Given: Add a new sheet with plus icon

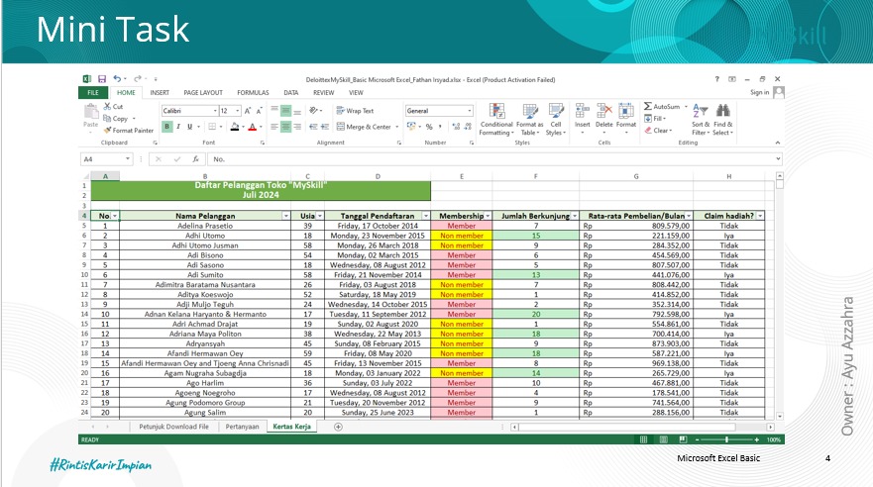Looking at the screenshot, I should pyautogui.click(x=338, y=427).
